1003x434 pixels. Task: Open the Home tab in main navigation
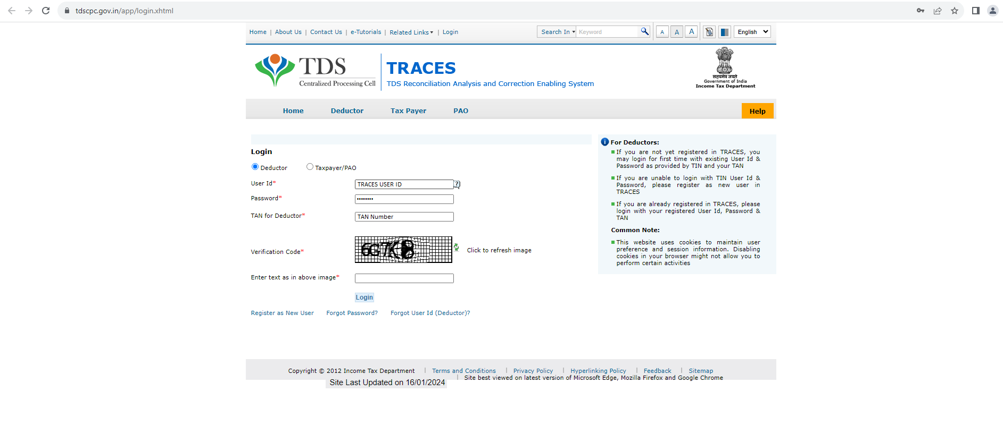coord(293,110)
